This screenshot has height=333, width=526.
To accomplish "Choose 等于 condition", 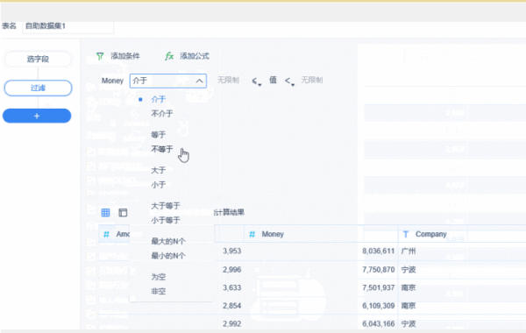I will [159, 135].
